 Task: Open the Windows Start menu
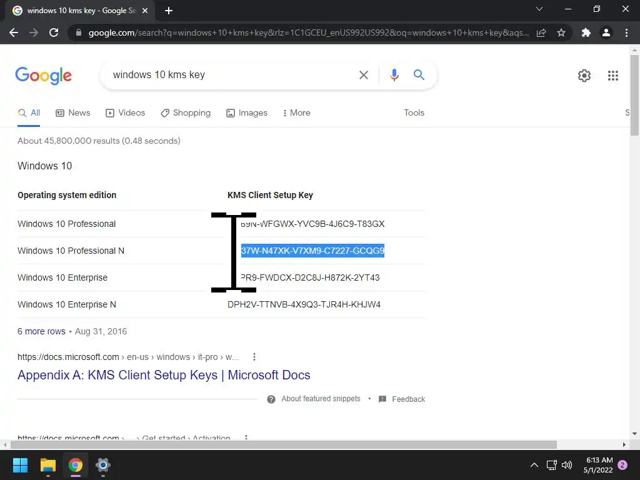[x=20, y=465]
